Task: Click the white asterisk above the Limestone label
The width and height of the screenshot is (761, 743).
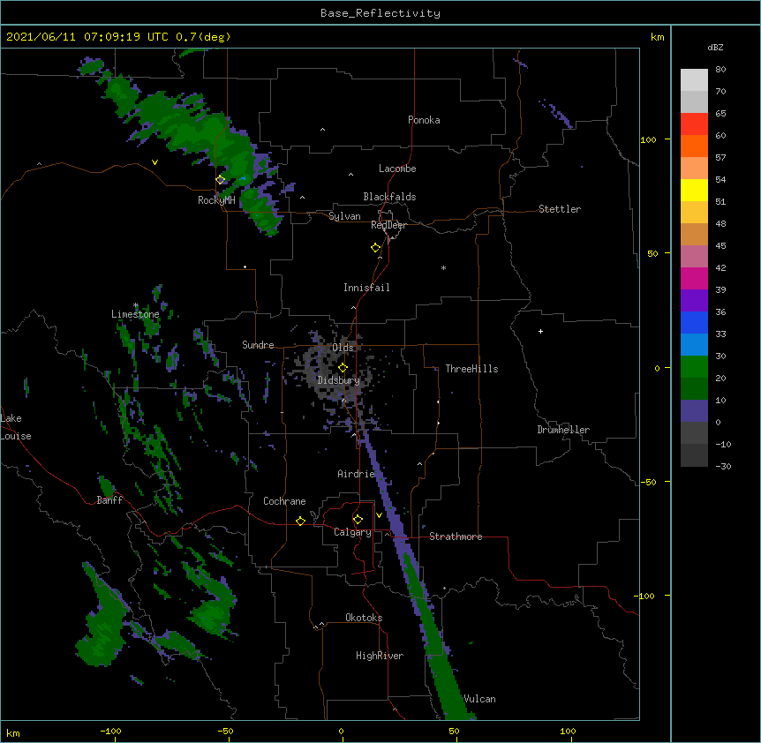Action: 136,305
